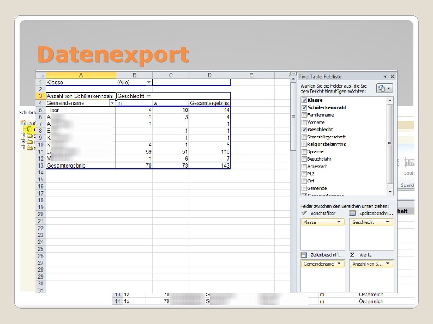Select column B header
Screen dimensions: 433x324
point(134,75)
